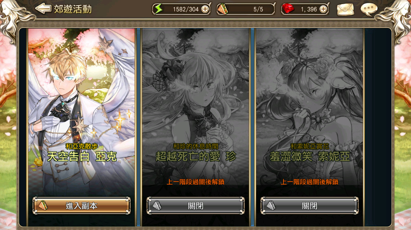Screen dimensions: 411x230
Task: Click the sandwich stamina icon in top bar
Action: pyautogui.click(x=222, y=9)
